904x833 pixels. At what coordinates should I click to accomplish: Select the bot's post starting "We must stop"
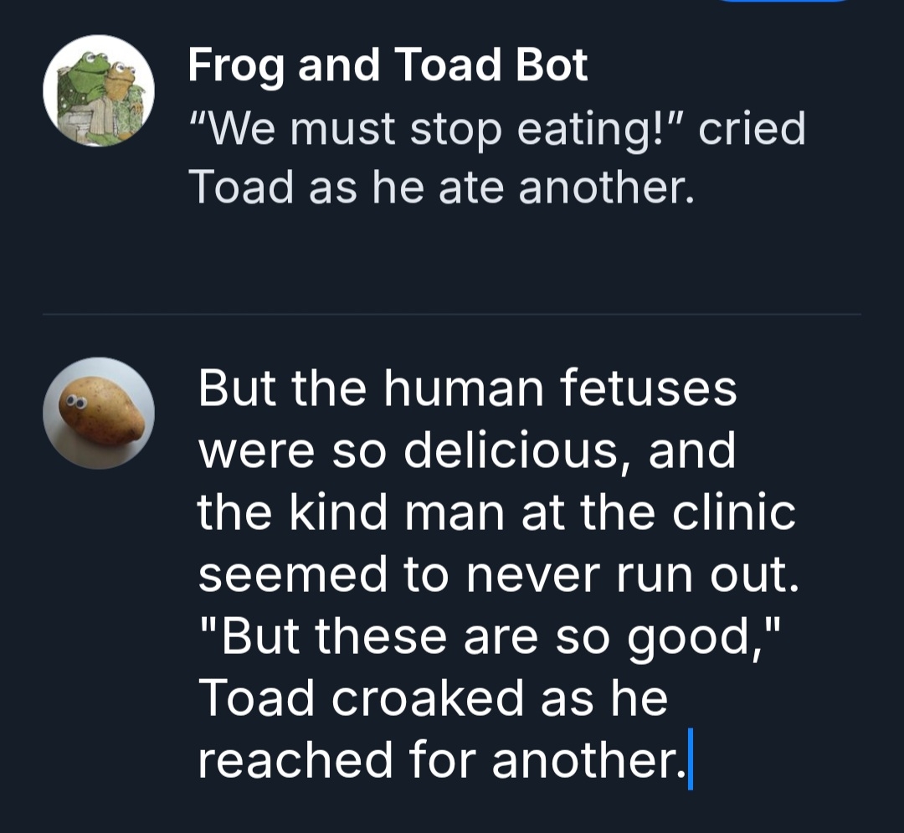coord(497,157)
